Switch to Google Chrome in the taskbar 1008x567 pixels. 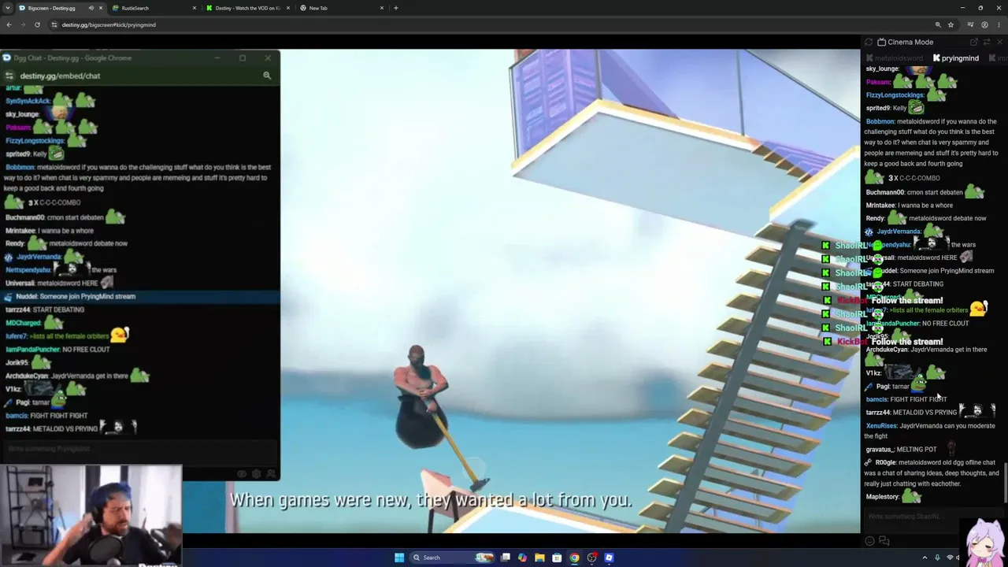(574, 558)
